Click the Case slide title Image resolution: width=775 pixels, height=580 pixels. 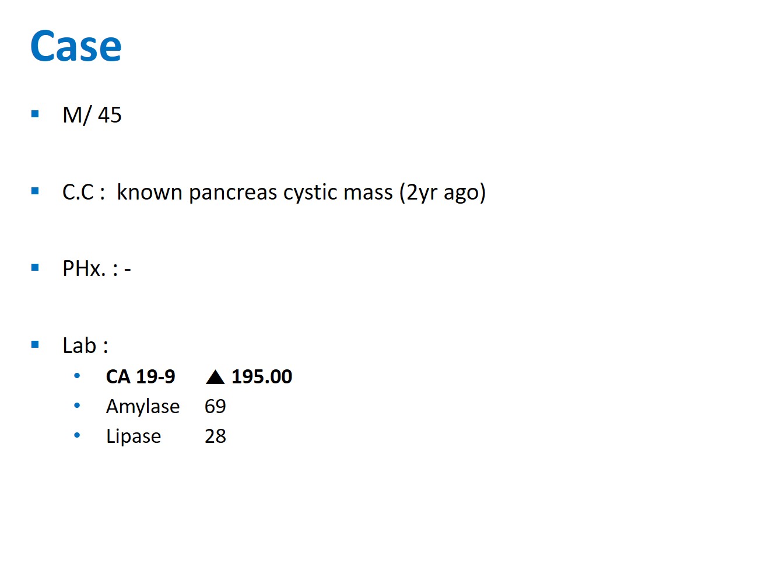(x=76, y=46)
